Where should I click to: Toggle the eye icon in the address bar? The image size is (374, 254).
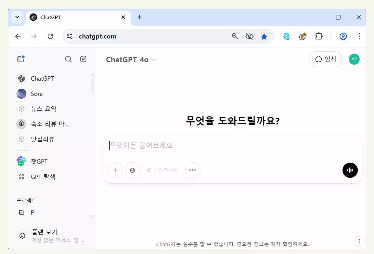pos(249,36)
